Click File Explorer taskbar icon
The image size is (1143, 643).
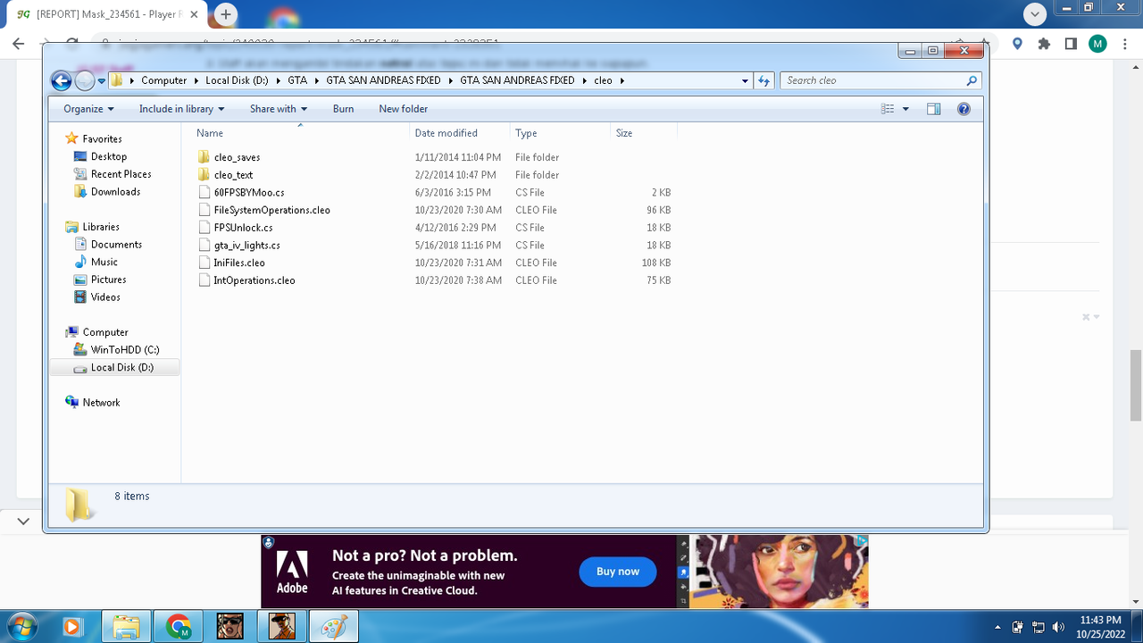[126, 626]
